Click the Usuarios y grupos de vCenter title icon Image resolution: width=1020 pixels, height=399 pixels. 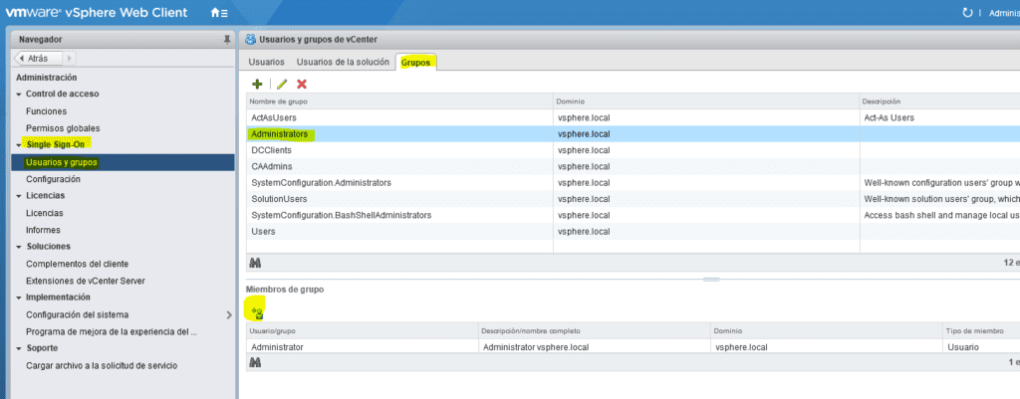pos(250,40)
